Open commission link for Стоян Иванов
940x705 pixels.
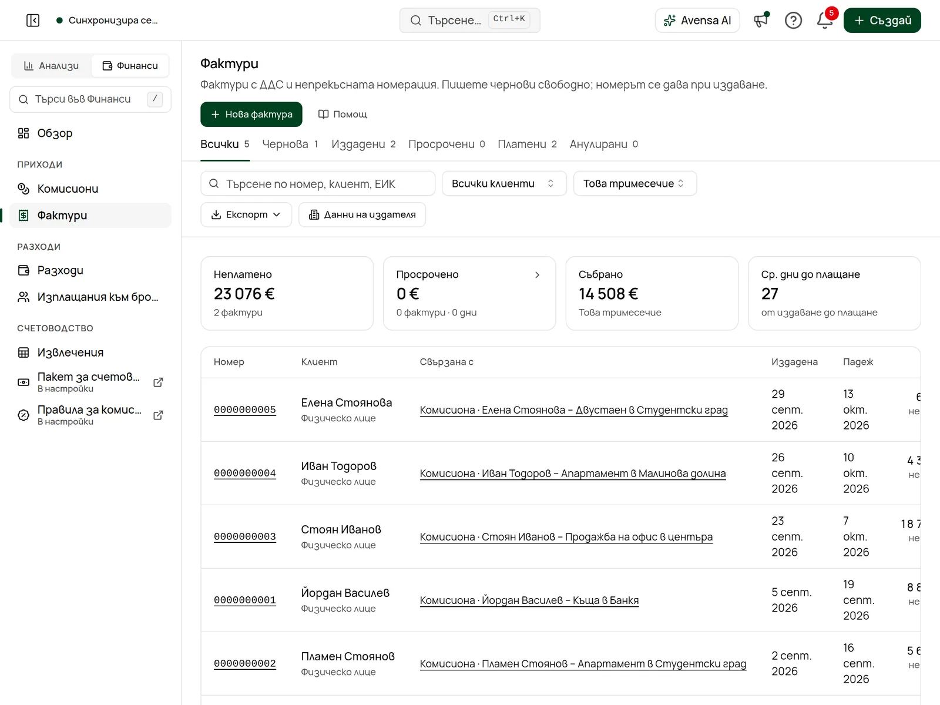[x=566, y=537]
